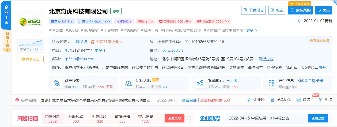Expand the 被执行人 tag
The width and height of the screenshot is (337, 127).
(x=145, y=21)
